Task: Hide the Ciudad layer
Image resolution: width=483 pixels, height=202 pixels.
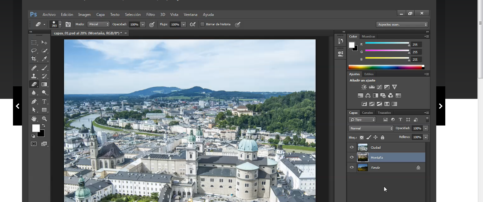Action: [x=352, y=147]
